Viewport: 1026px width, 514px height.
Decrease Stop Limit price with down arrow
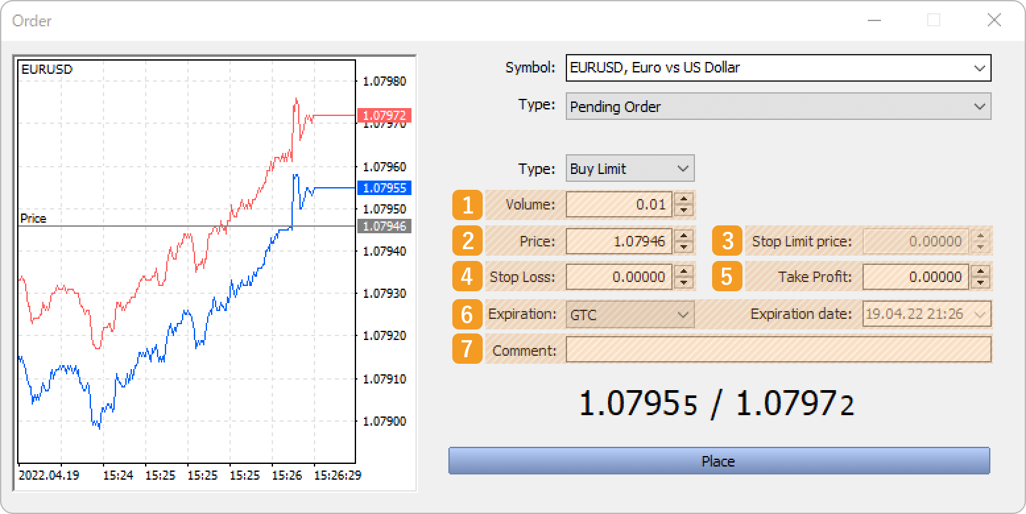(981, 247)
